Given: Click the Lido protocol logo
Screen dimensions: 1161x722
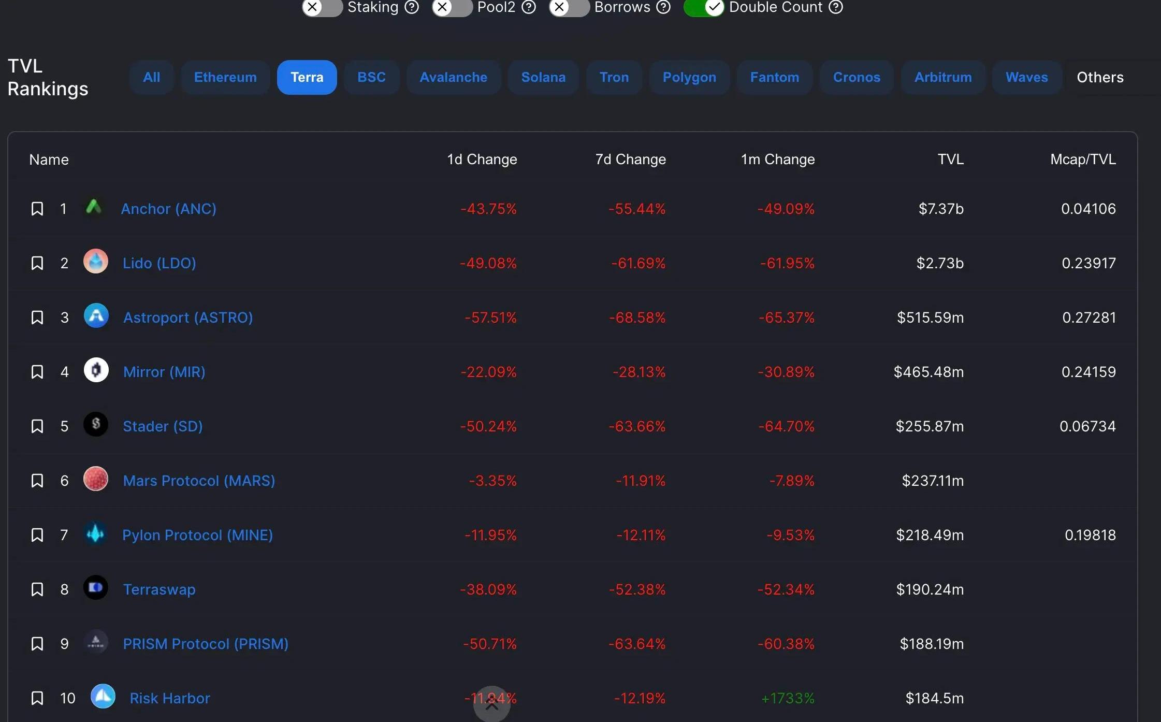Looking at the screenshot, I should pos(96,262).
